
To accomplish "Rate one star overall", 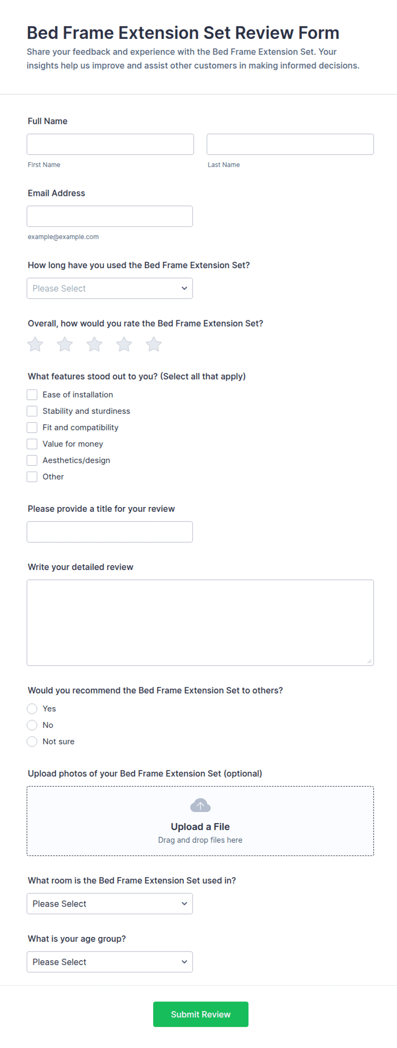I will pos(35,344).
